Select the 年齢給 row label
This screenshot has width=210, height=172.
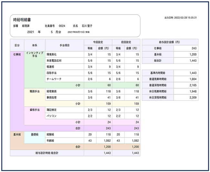[51, 141]
